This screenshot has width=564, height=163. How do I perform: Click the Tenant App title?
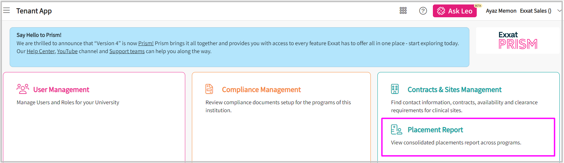(x=34, y=11)
